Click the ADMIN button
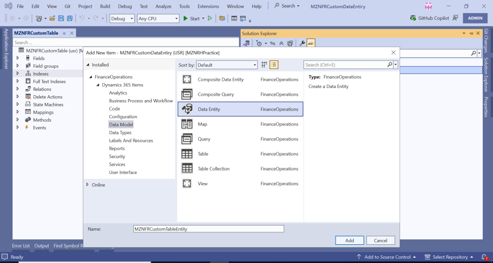Screen dimensions: 493x263 pos(475,18)
